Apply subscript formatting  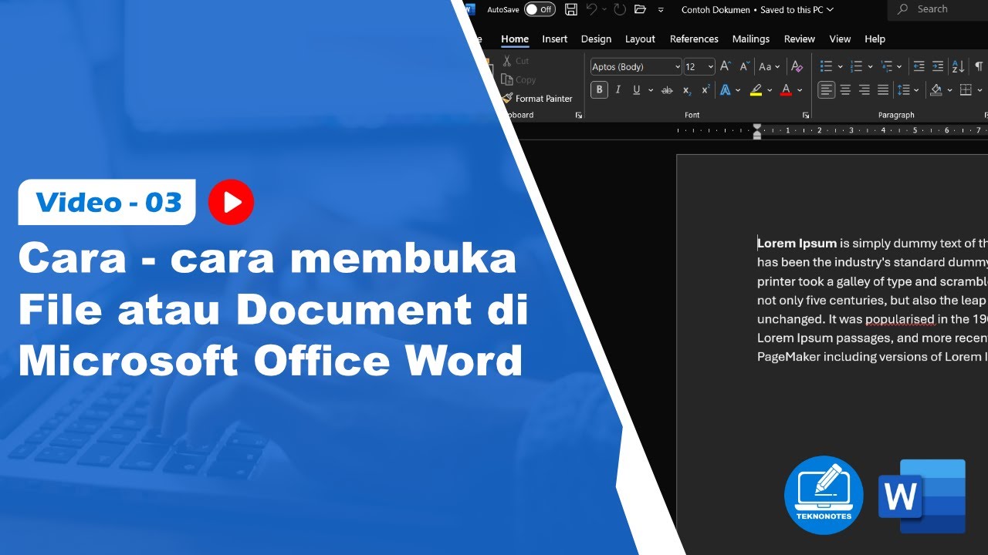click(x=686, y=90)
